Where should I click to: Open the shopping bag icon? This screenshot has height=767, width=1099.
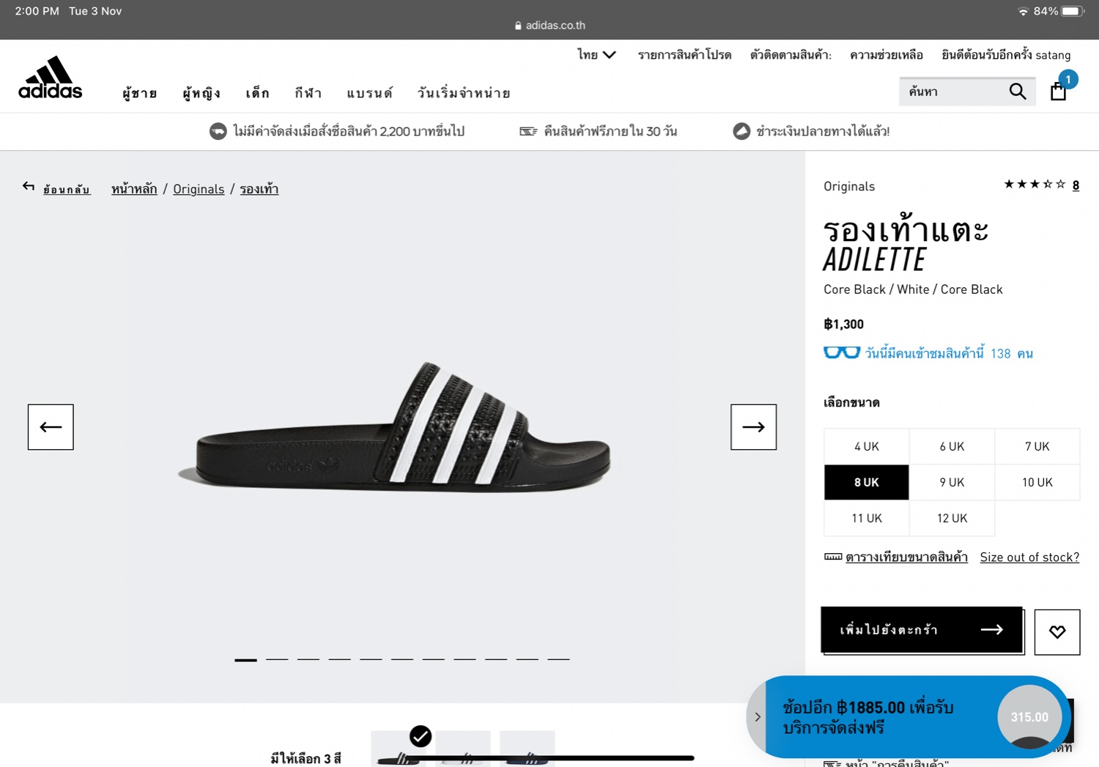tap(1058, 92)
